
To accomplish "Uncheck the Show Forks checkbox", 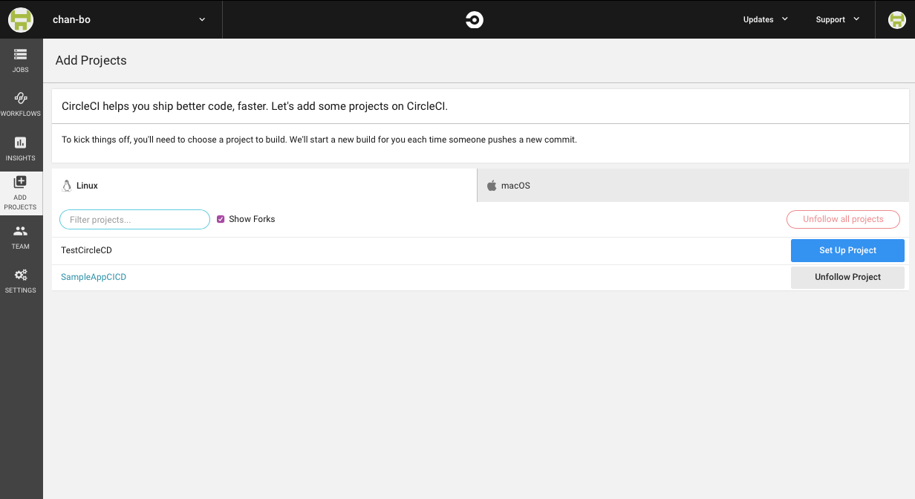I will [x=221, y=219].
